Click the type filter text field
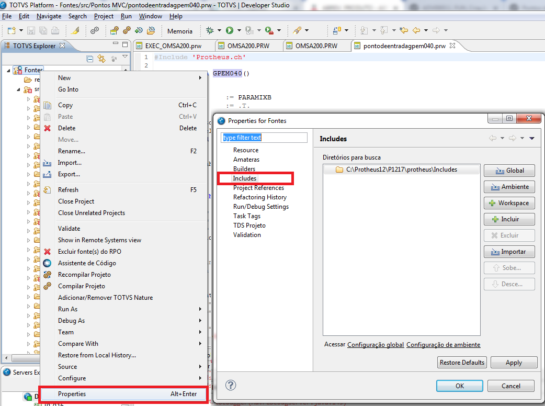The width and height of the screenshot is (545, 406). click(x=264, y=138)
